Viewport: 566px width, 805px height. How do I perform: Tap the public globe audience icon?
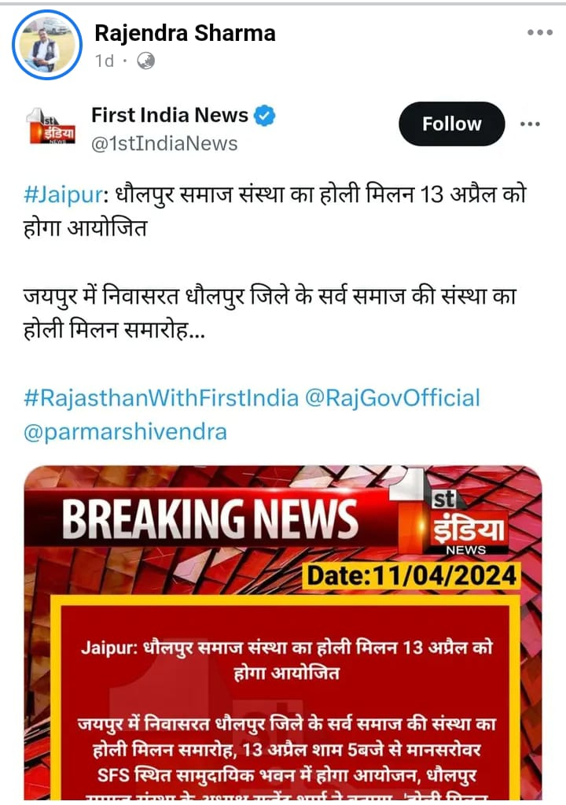(x=145, y=61)
